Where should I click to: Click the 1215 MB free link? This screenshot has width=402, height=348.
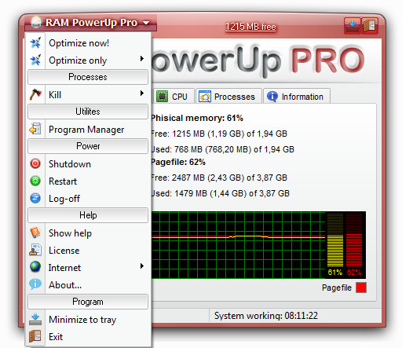pyautogui.click(x=250, y=27)
